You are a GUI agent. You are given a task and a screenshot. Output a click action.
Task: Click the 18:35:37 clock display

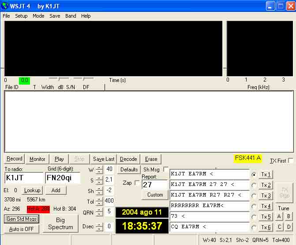click(142, 226)
